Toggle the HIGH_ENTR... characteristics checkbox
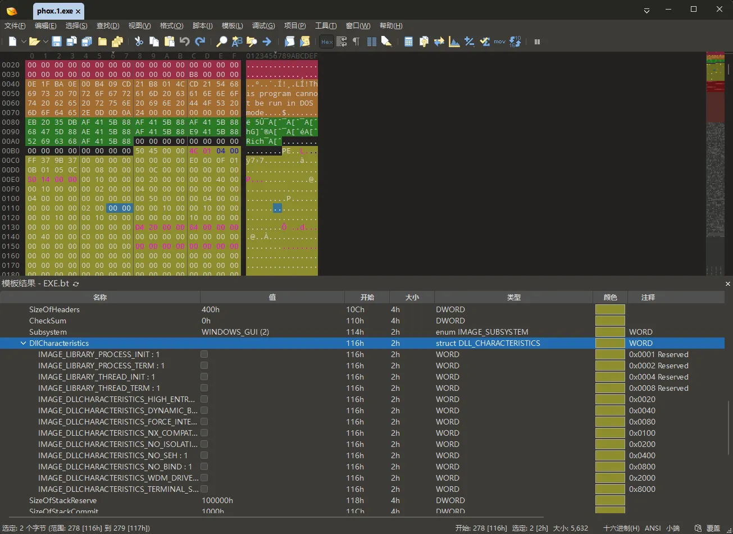733x534 pixels. pos(204,399)
